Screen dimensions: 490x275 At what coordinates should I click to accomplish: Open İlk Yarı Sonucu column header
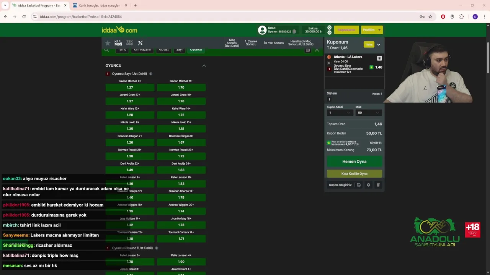point(274,43)
